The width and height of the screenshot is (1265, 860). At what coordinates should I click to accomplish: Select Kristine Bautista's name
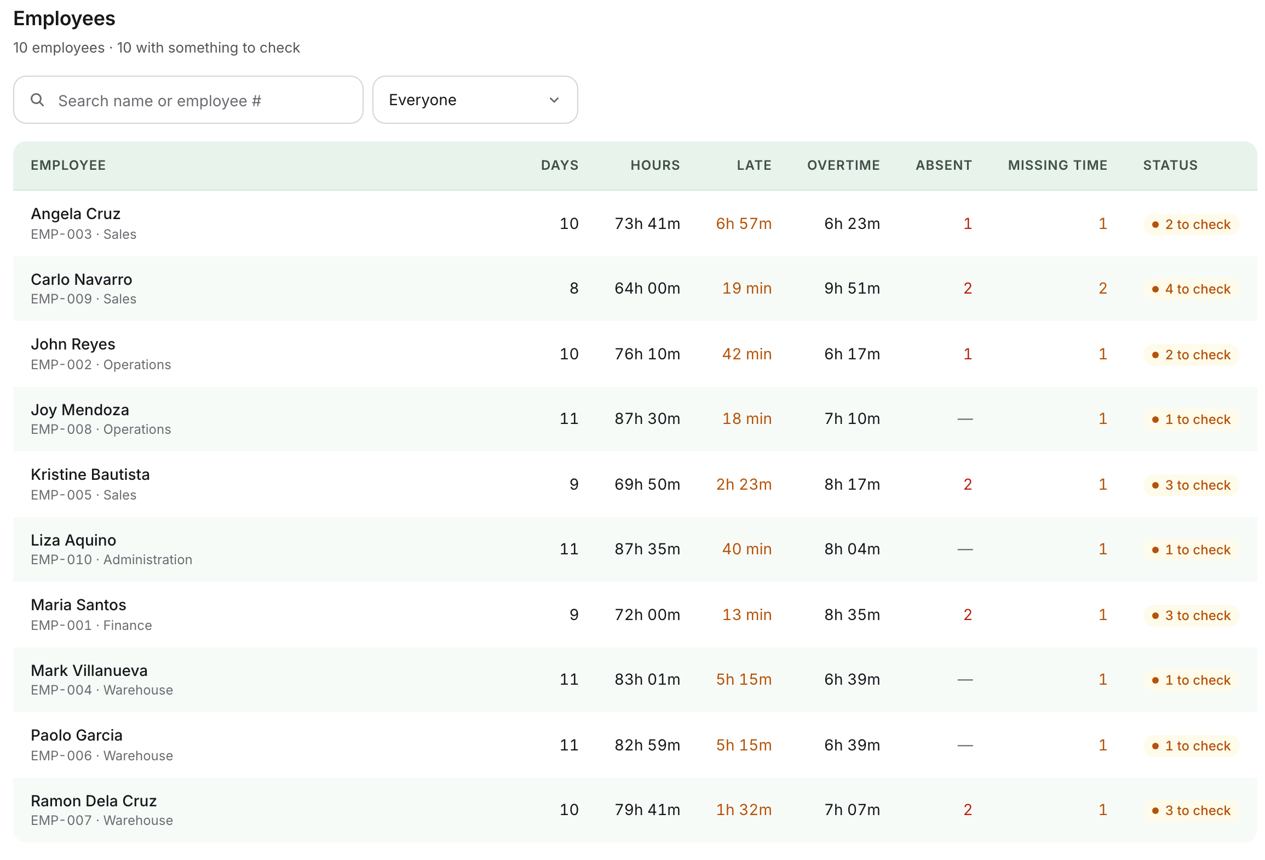click(x=90, y=474)
